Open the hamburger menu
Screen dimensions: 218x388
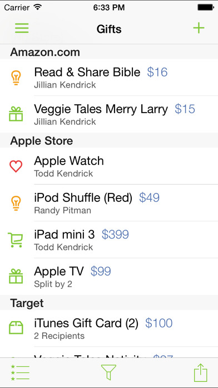pyautogui.click(x=22, y=28)
